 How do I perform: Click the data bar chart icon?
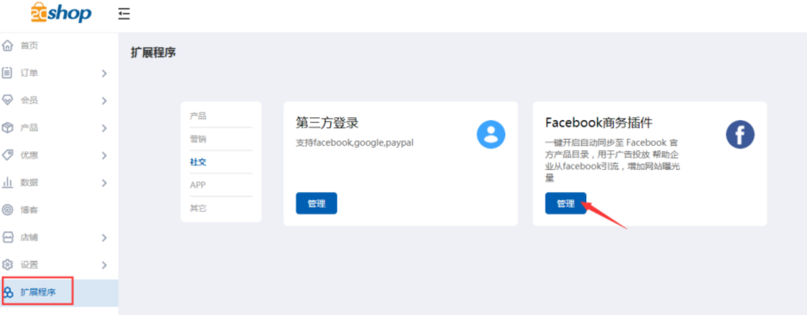click(x=7, y=182)
